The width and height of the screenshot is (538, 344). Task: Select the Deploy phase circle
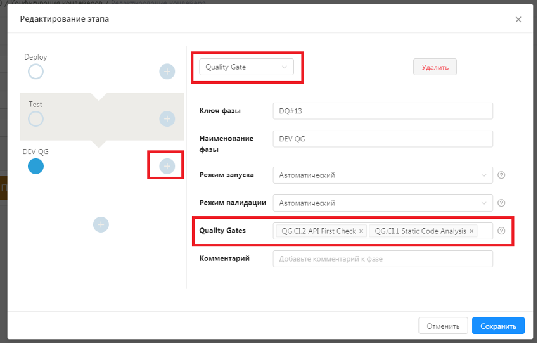(36, 72)
